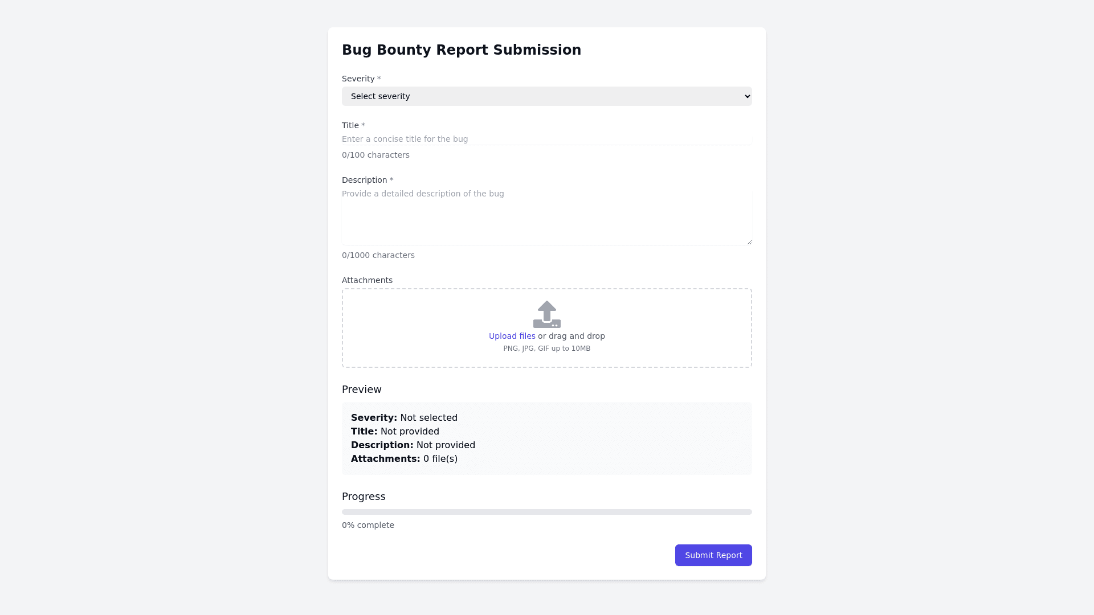Screen dimensions: 1094x615
Task: Click the progress bar track
Action: pyautogui.click(x=546, y=512)
